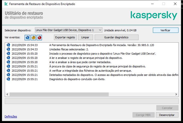This screenshot has height=123, width=183.
Task: Select log entry with version 30.985.0.120
Action: click(92, 45)
